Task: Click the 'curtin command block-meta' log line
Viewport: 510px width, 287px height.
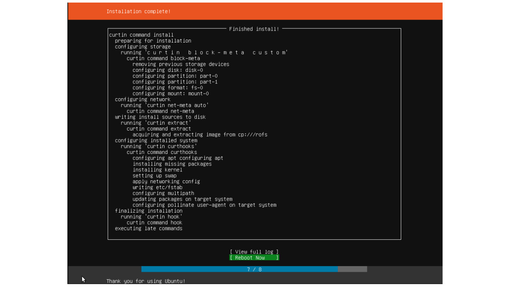Action: point(163,58)
